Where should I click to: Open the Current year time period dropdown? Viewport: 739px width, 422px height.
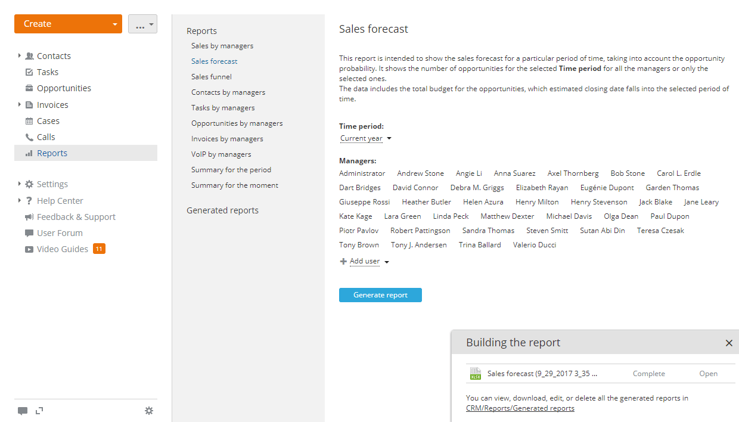click(x=365, y=138)
